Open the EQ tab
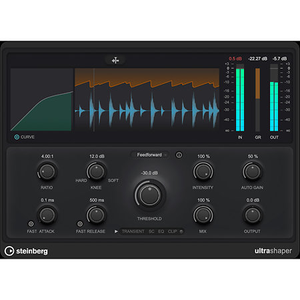Image resolution: width=300 pixels, height=300 pixels. click(161, 231)
